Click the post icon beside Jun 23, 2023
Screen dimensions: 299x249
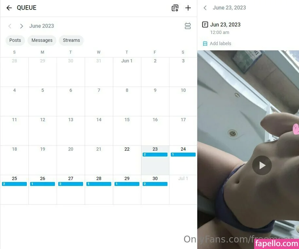[205, 25]
